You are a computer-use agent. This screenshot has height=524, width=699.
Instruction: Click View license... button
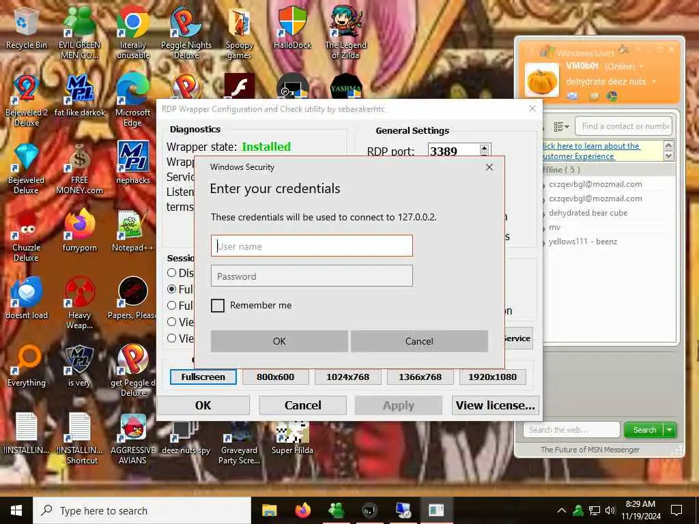click(496, 405)
